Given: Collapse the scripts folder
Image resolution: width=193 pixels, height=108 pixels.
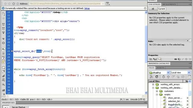Looking at the screenshot, I should pyautogui.click(x=157, y=94).
